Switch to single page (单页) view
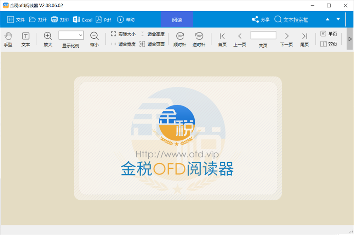 pyautogui.click(x=329, y=33)
